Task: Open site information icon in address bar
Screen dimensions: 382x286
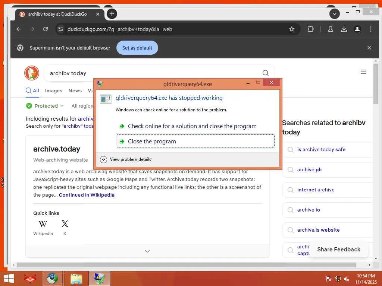Action: tap(61, 29)
